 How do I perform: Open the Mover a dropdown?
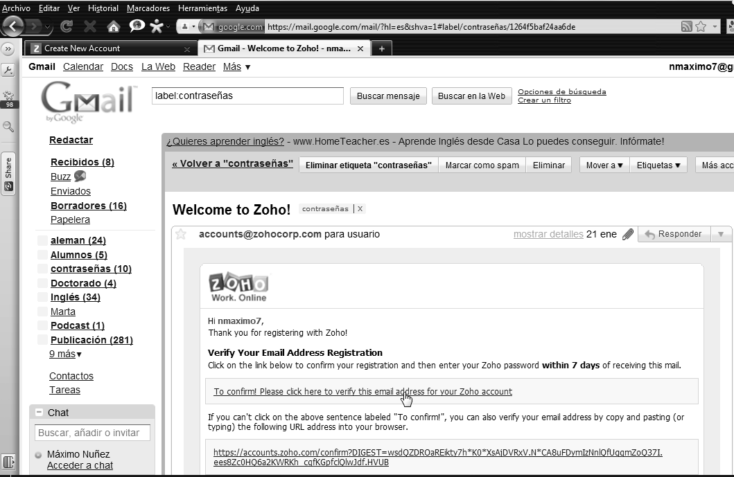(604, 165)
